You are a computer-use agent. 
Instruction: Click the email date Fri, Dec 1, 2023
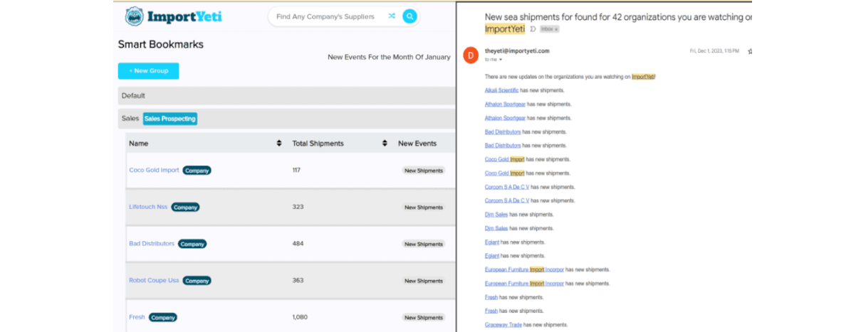(x=714, y=51)
